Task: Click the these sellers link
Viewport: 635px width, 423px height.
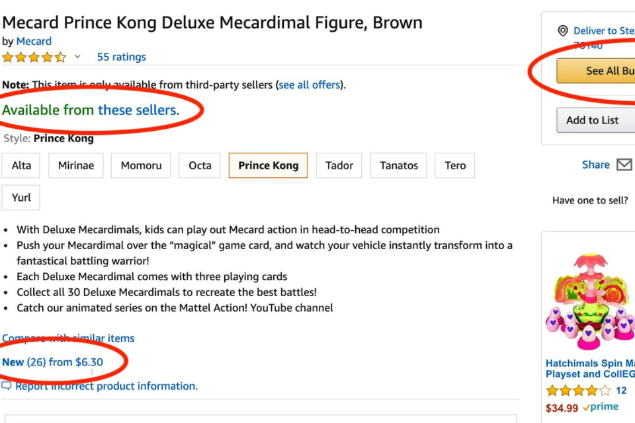Action: tap(138, 110)
